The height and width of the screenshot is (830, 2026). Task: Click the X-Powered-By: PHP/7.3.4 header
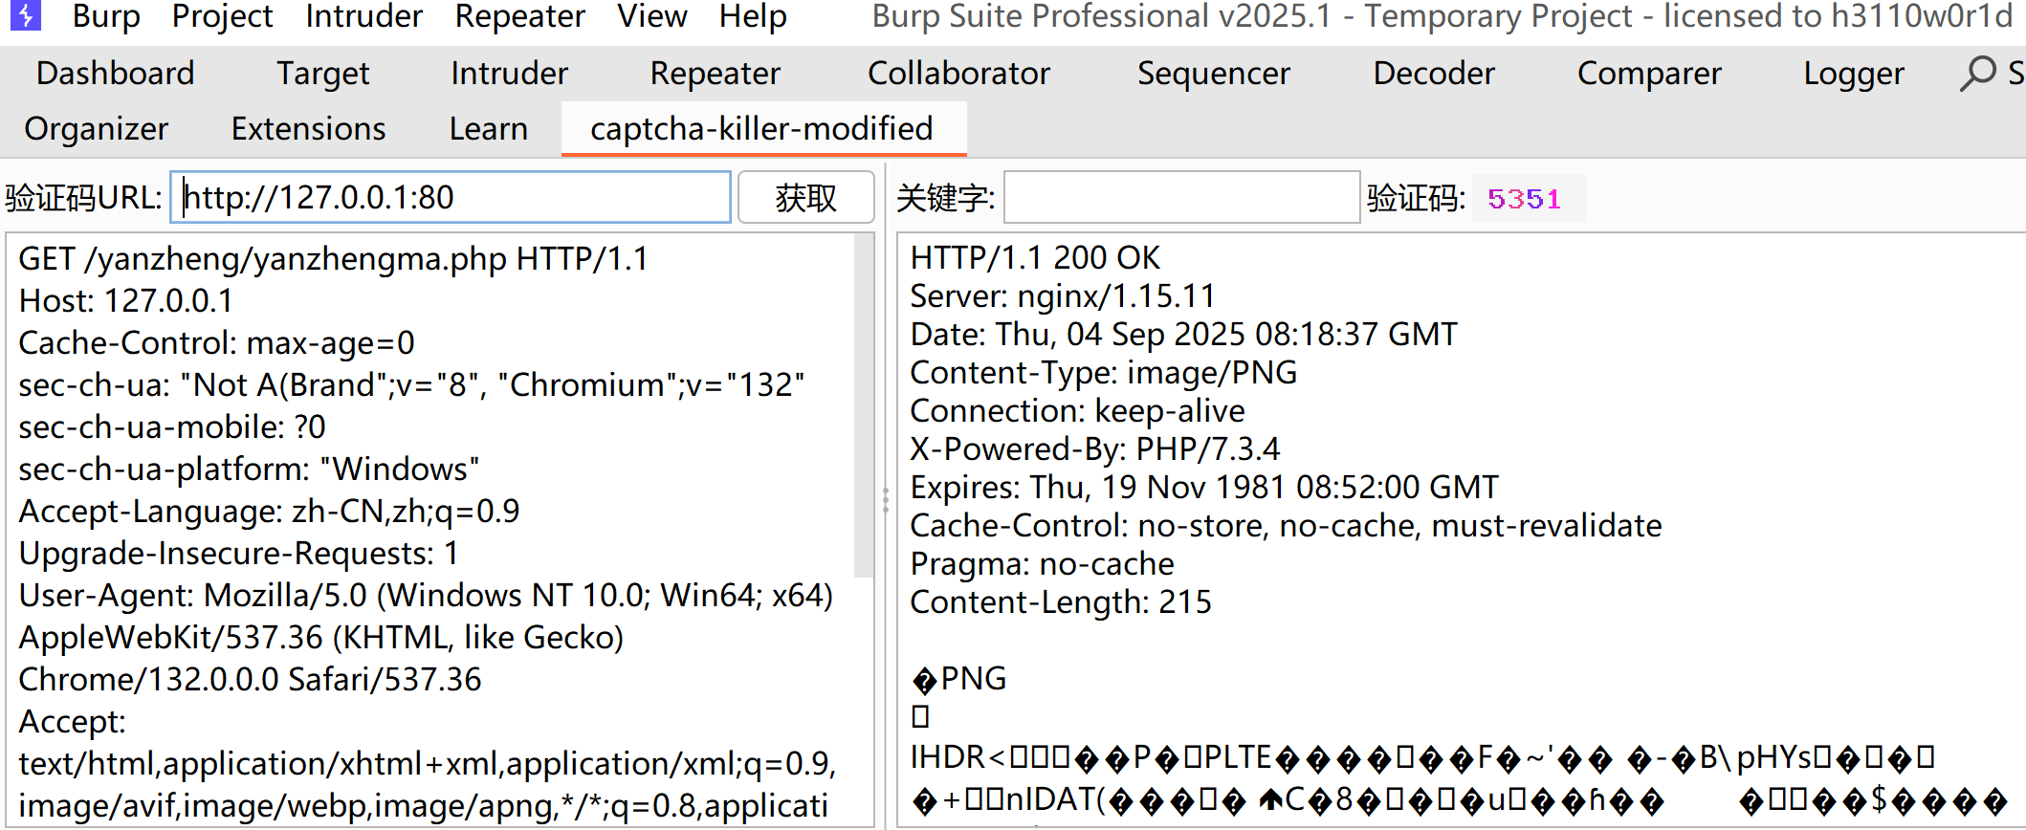(x=1094, y=449)
